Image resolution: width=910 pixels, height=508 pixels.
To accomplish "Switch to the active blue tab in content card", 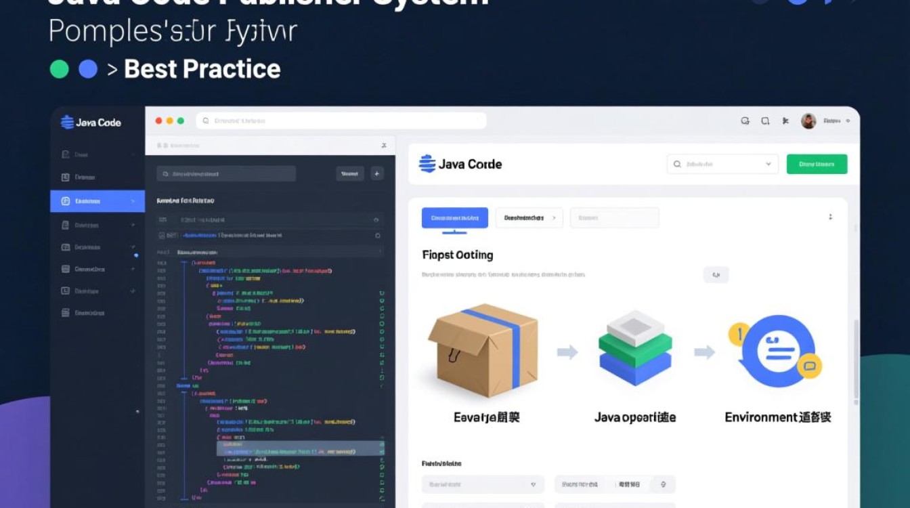I will coord(454,218).
